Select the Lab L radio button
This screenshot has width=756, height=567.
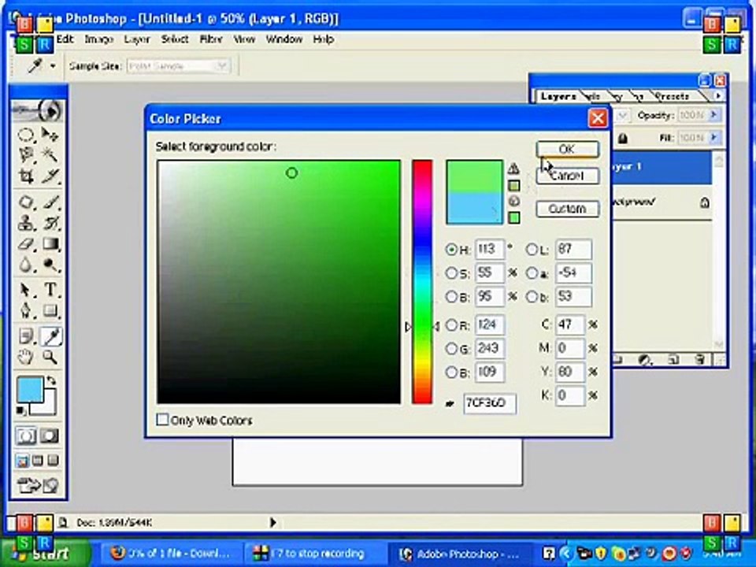coord(532,250)
